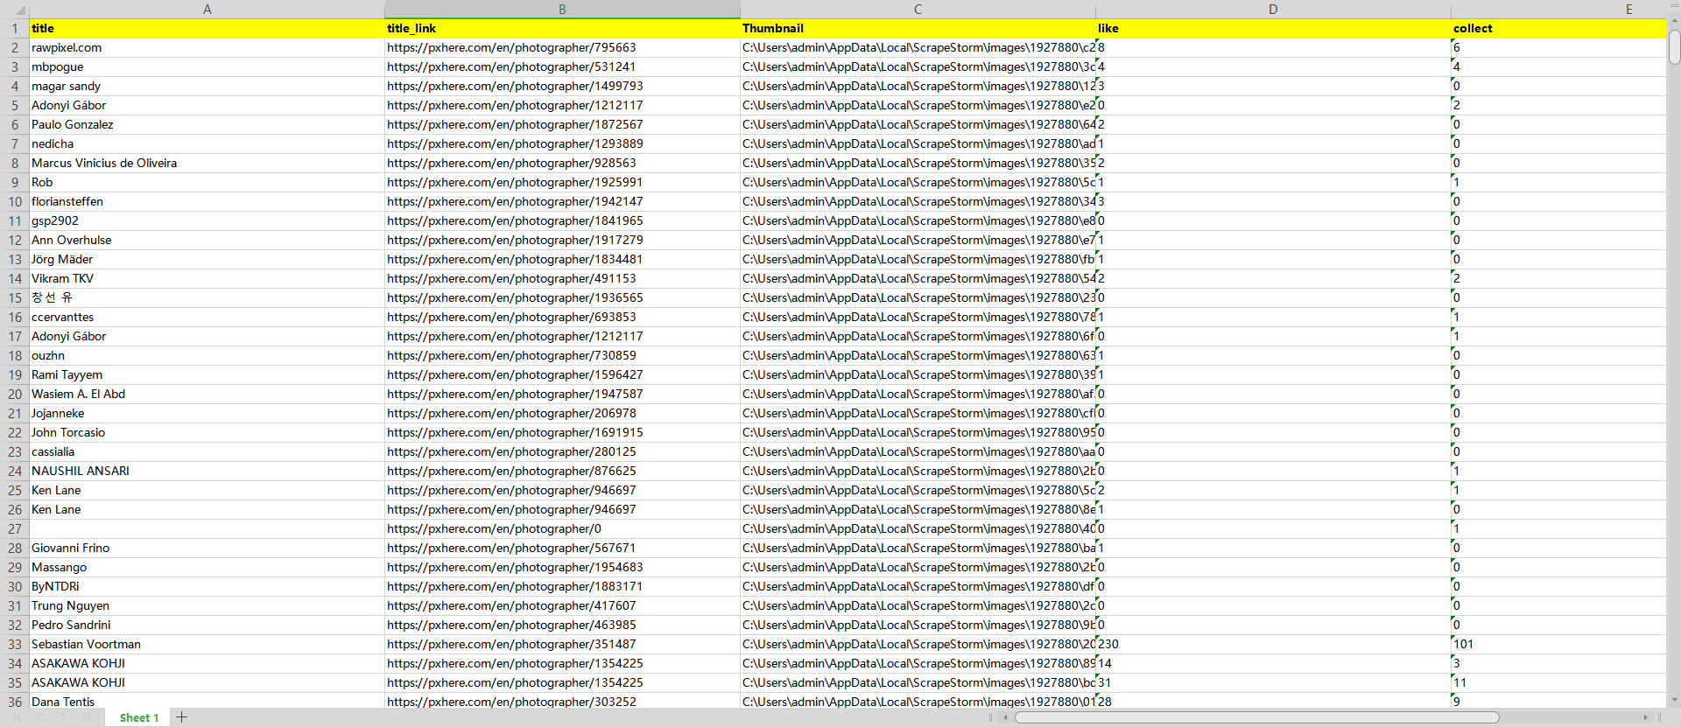Select the 'collect' header cell
The image size is (1681, 727).
click(x=1558, y=29)
